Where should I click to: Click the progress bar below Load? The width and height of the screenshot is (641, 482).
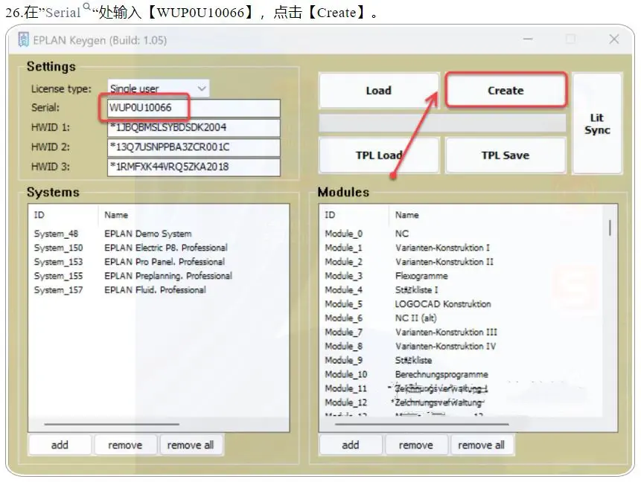coord(442,123)
